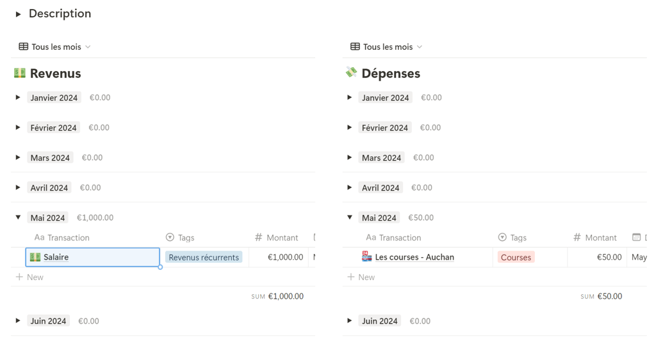The width and height of the screenshot is (656, 337).
Task: Open the Les courses - Auchan page
Action: [414, 257]
